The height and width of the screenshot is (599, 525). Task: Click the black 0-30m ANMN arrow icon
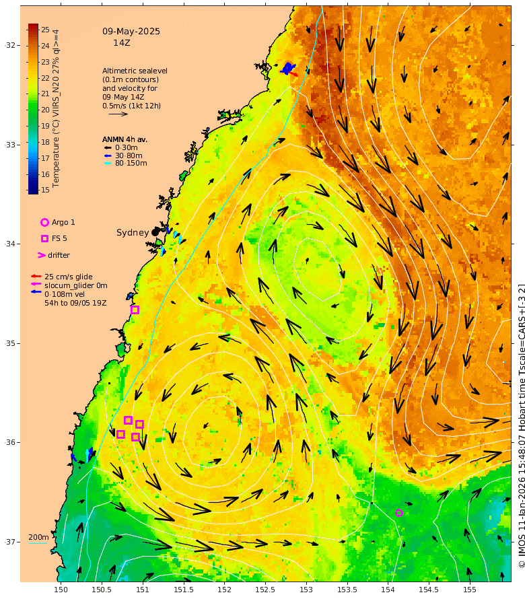pos(108,147)
